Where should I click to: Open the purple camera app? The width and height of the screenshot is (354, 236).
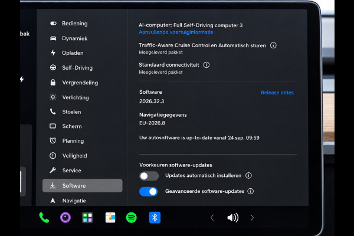point(65,218)
